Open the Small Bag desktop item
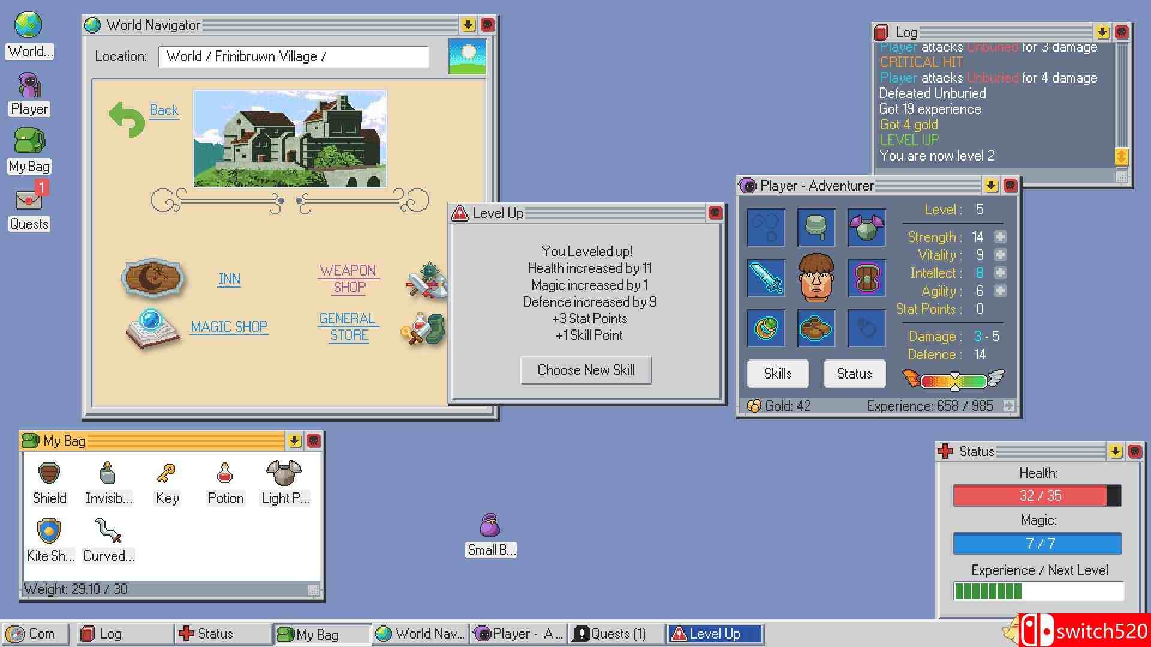 pos(490,525)
